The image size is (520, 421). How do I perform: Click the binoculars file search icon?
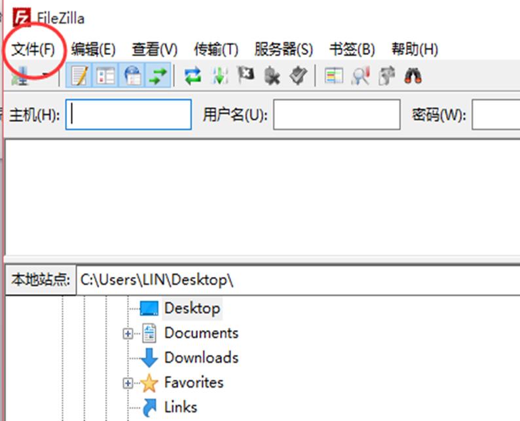(413, 76)
